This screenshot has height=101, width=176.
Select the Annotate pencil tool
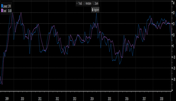(87, 4)
